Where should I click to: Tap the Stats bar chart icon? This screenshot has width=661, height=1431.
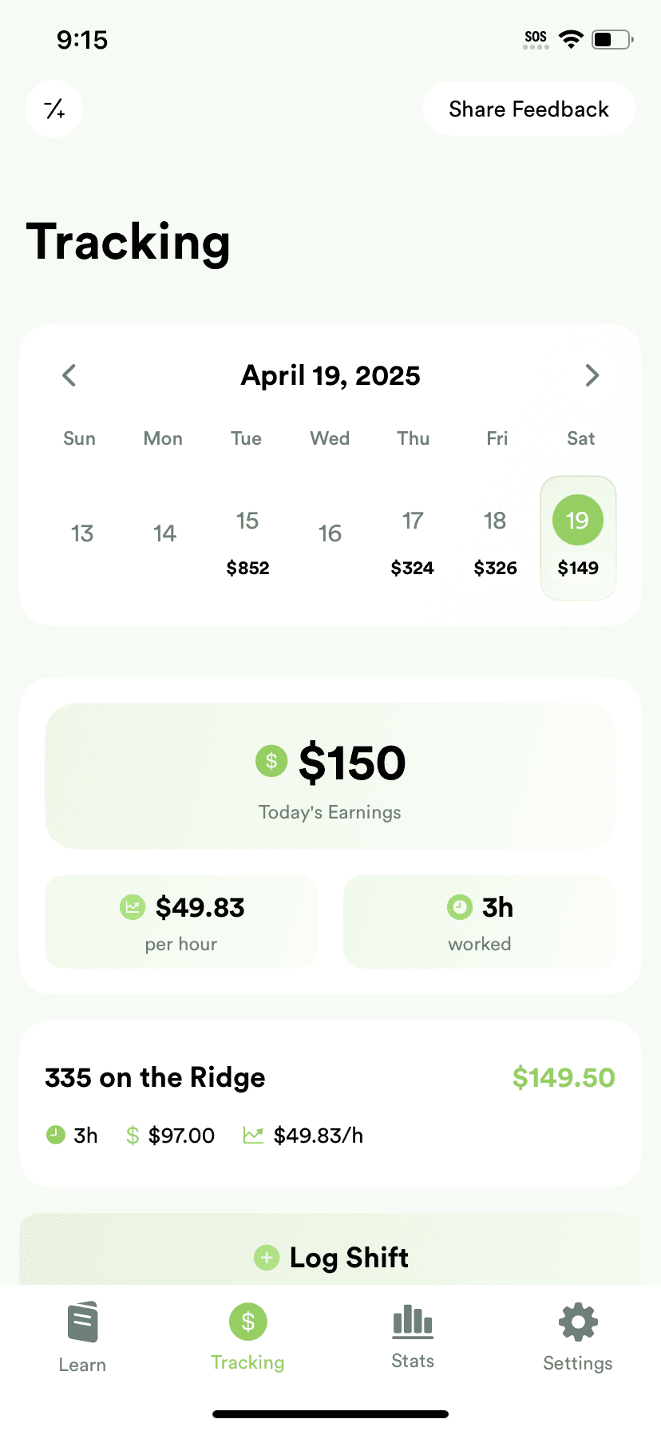coord(413,1322)
